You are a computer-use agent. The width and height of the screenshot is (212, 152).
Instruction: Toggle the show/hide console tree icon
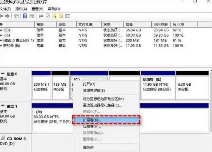[x=16, y=16]
